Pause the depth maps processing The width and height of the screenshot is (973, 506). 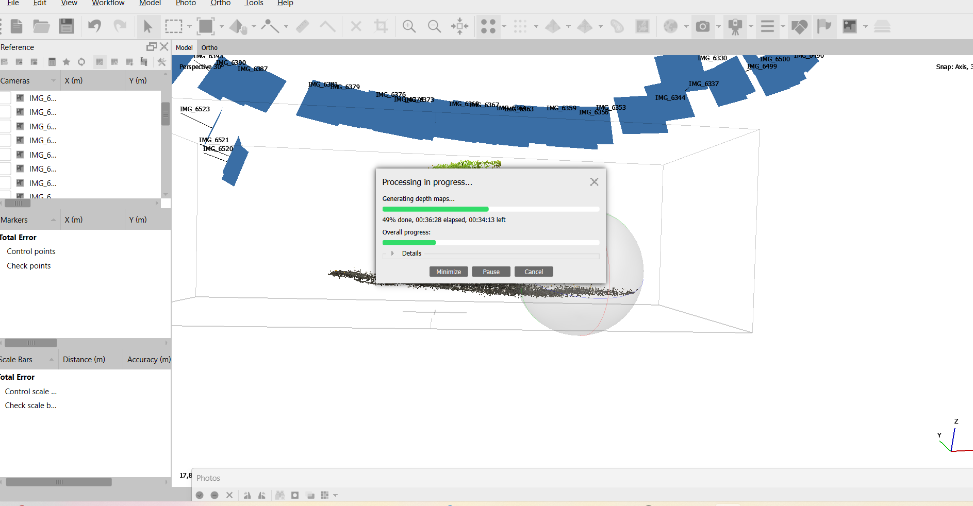click(x=491, y=272)
